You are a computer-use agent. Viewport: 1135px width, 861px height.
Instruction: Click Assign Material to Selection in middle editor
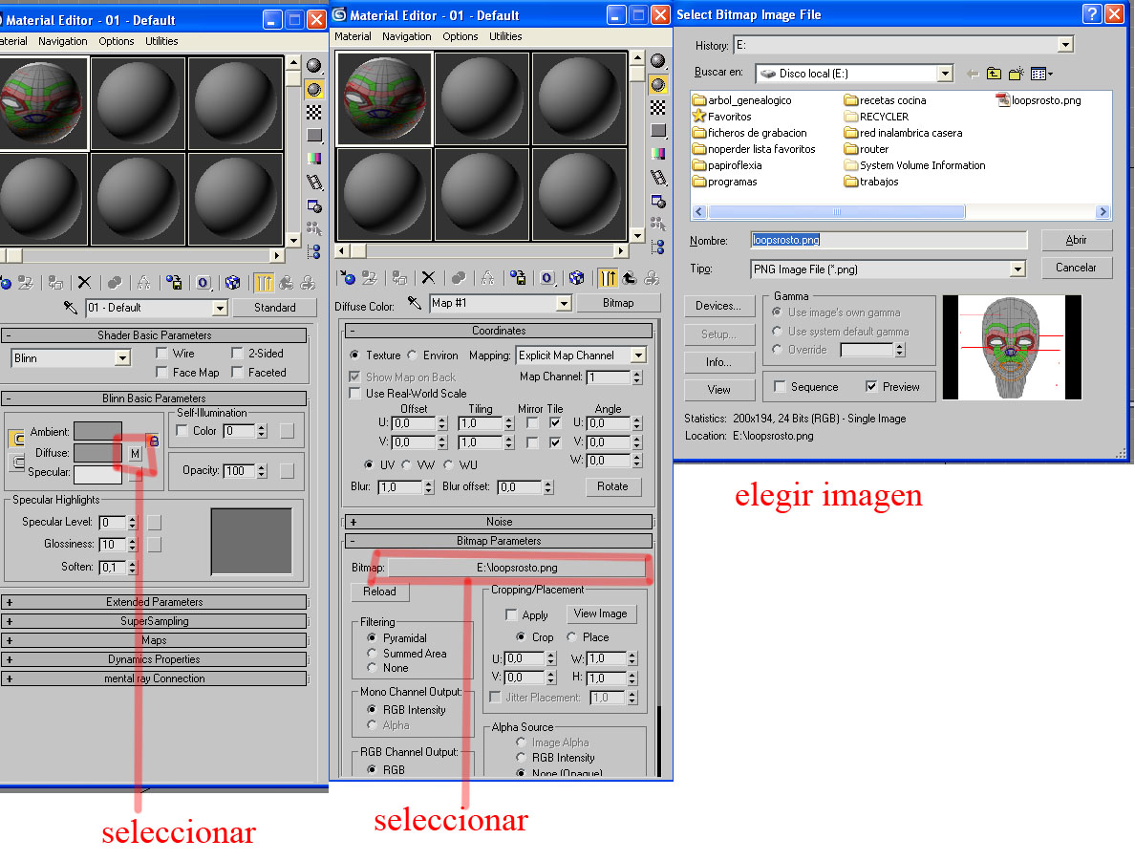coord(398,278)
